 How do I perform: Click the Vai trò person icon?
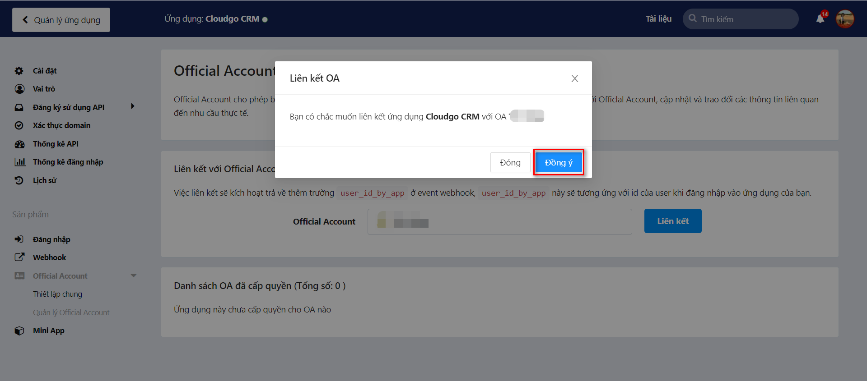[x=19, y=89]
